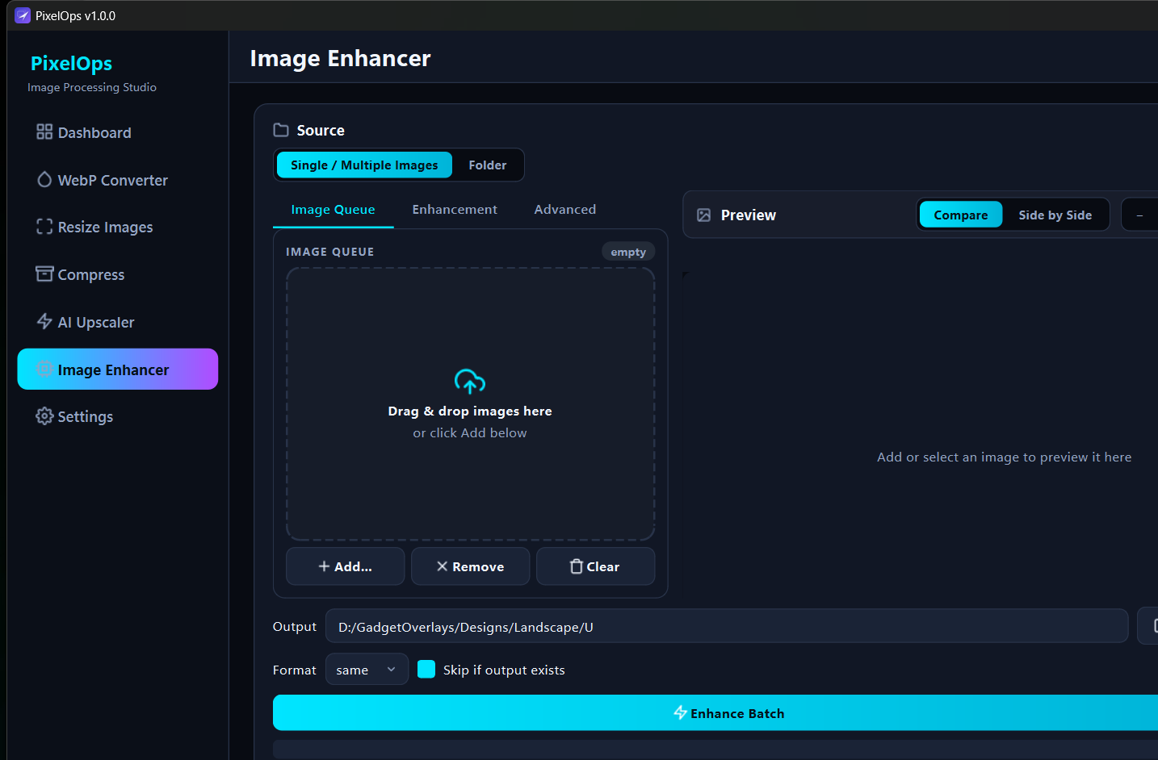
Task: Switch to the Image Queue tab
Action: [x=333, y=209]
